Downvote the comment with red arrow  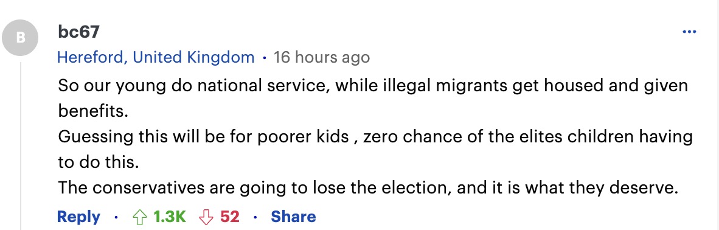click(206, 217)
